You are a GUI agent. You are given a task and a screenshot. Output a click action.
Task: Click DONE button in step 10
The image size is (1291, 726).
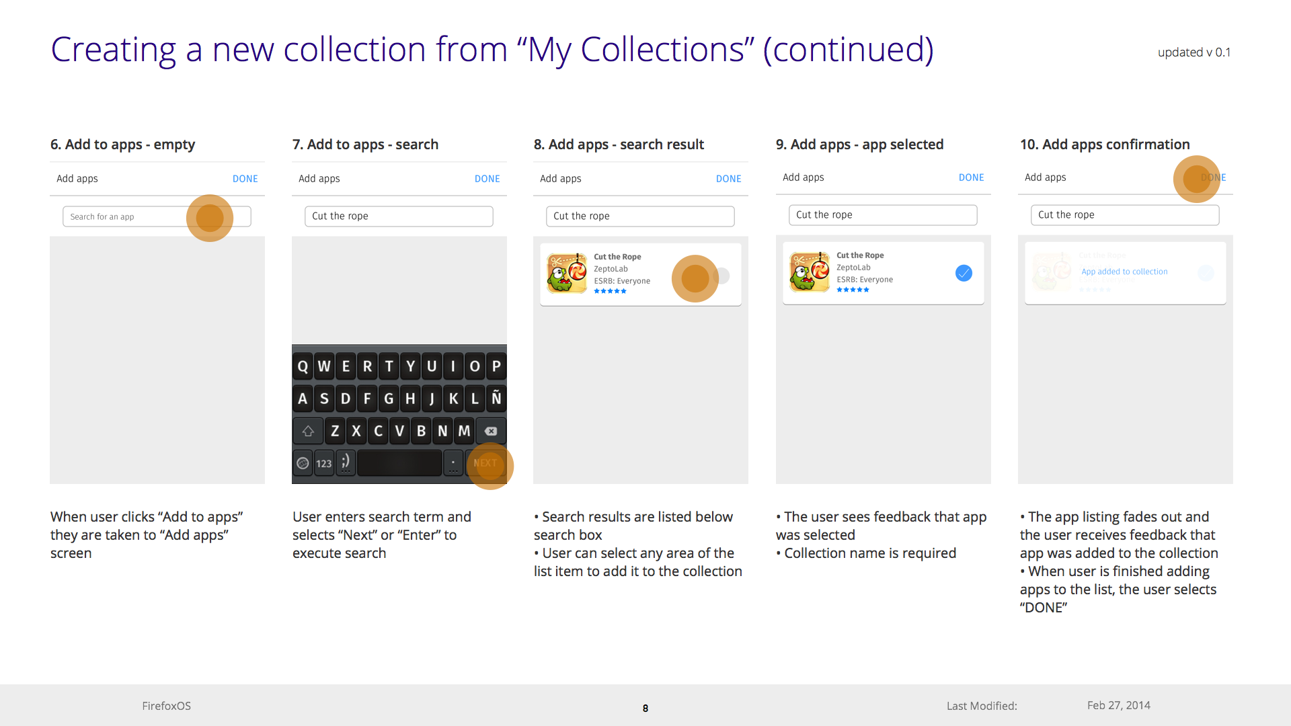[1212, 177]
